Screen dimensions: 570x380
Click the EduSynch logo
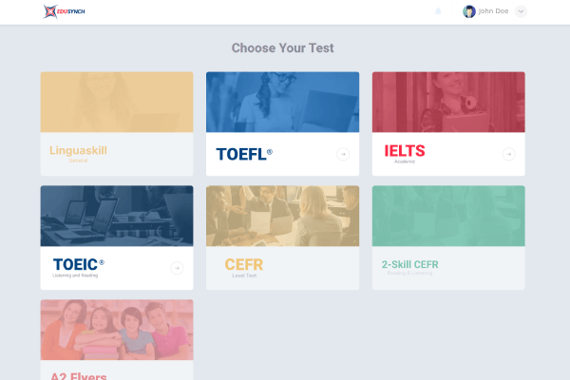point(62,11)
